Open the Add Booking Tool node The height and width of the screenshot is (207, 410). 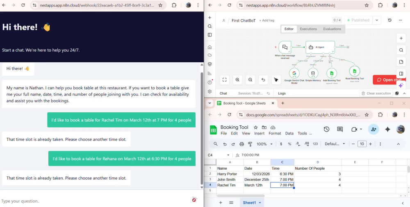pyautogui.click(x=332, y=73)
